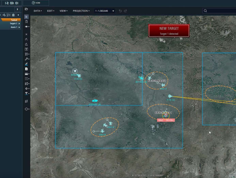Click the open folder icon

[27, 9]
